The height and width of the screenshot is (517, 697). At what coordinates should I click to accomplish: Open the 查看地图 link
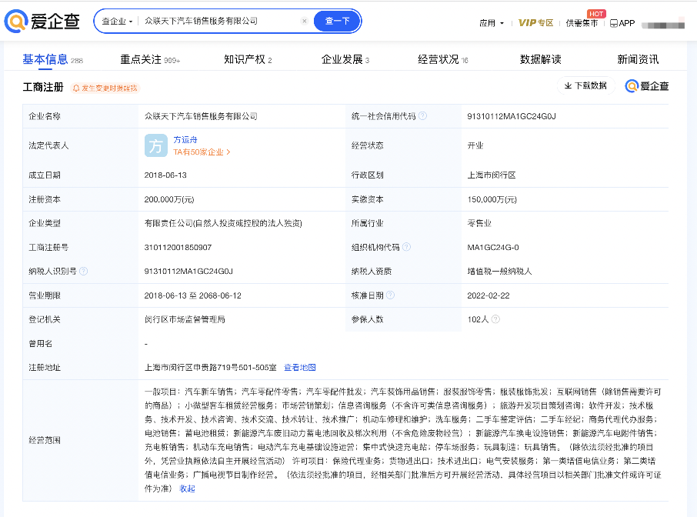pyautogui.click(x=299, y=367)
